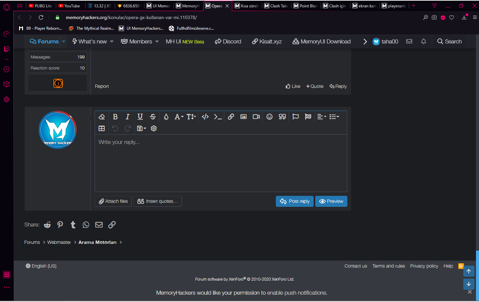Image resolution: width=479 pixels, height=302 pixels.
Task: Open Kisalt.xyz nav link
Action: 267,42
